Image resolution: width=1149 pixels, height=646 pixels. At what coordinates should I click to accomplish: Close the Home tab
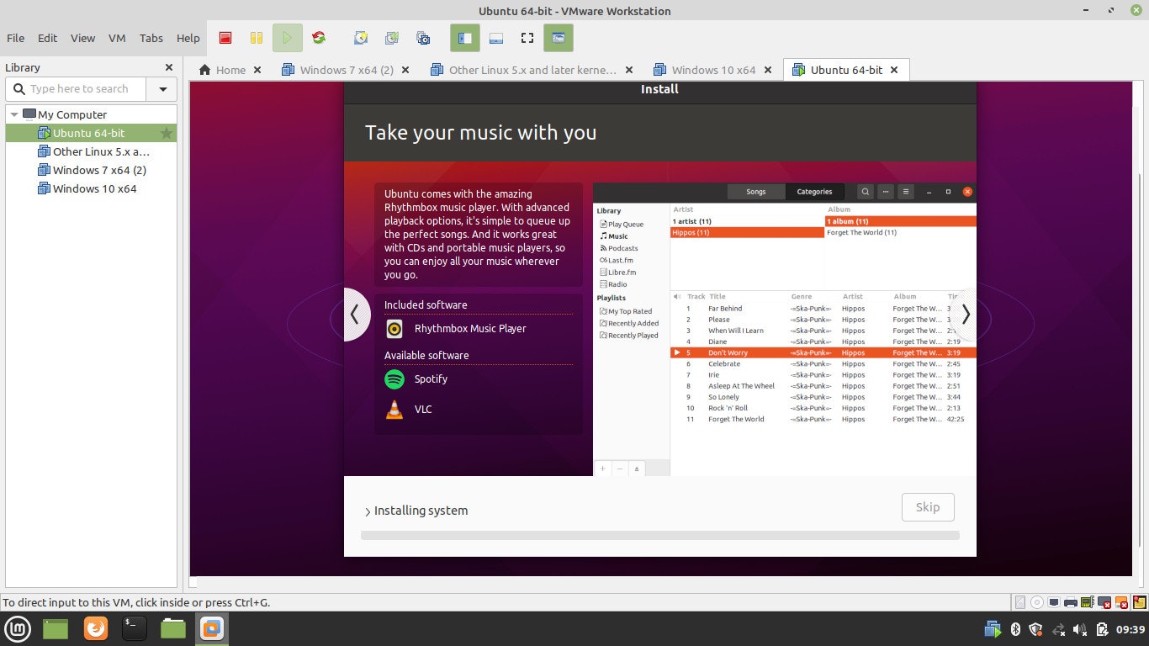[x=257, y=70]
